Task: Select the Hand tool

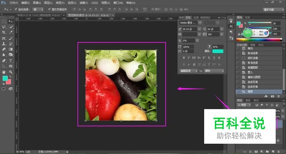Action: [4, 72]
